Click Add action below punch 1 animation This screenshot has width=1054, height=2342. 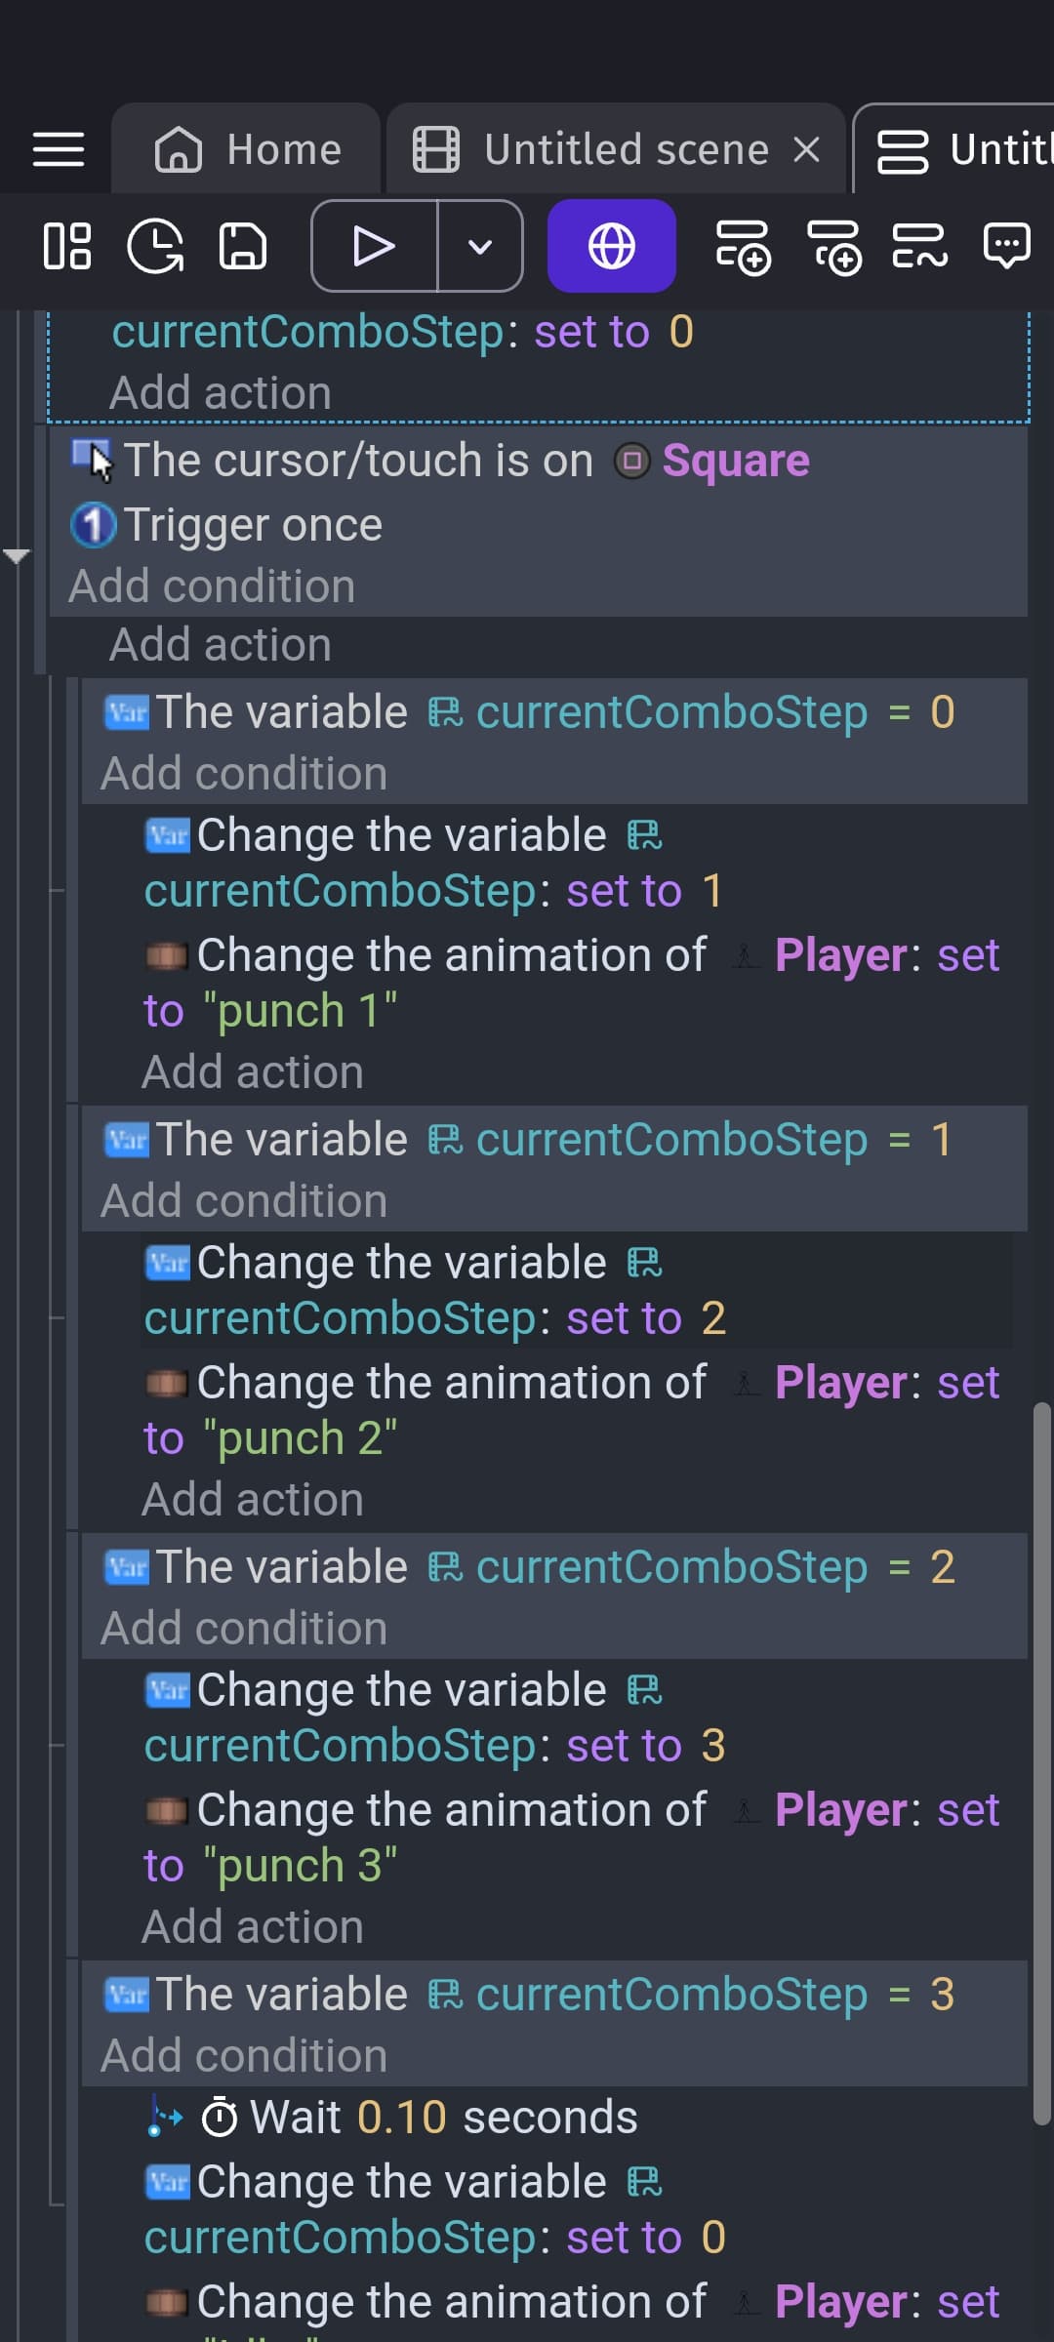pos(253,1070)
